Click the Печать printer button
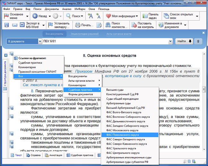 pos(83,25)
